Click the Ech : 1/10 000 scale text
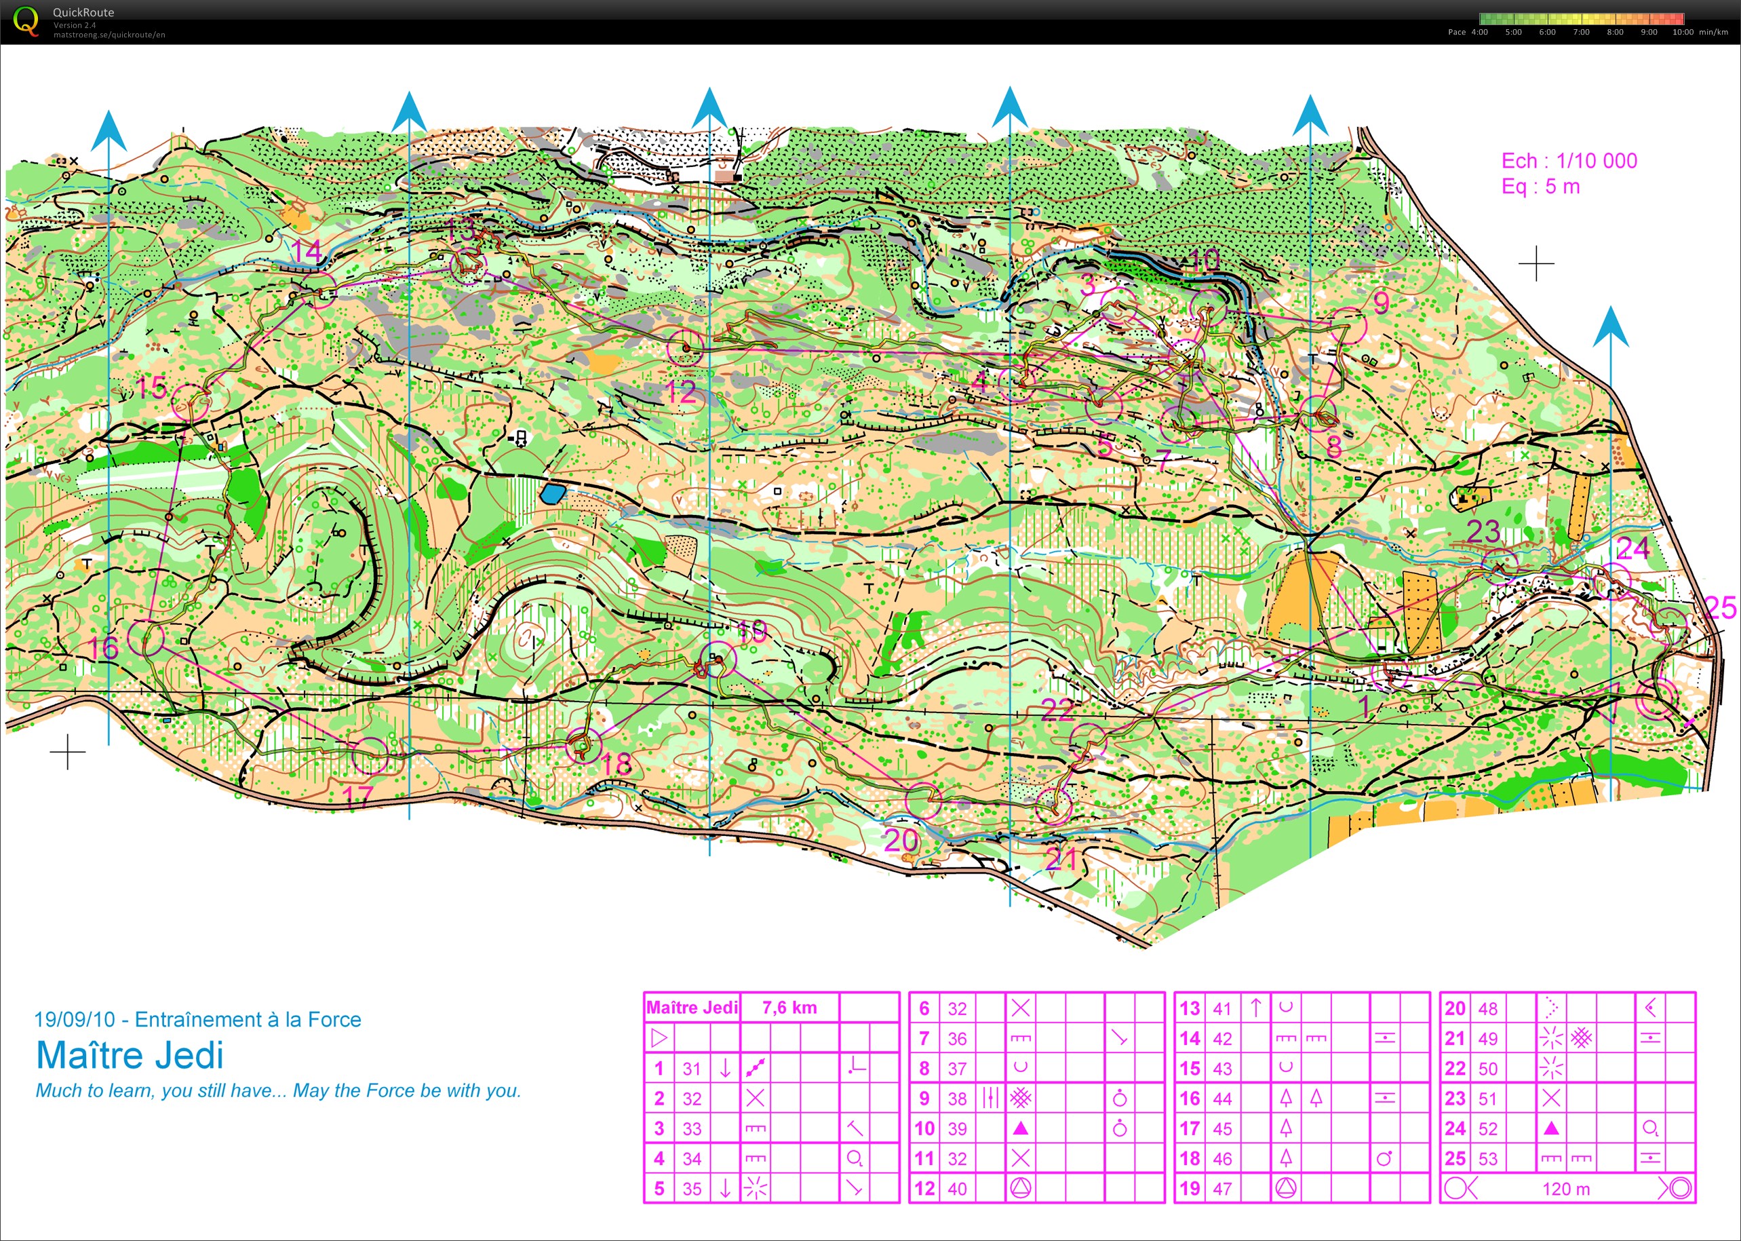Image resolution: width=1741 pixels, height=1241 pixels. (x=1569, y=161)
